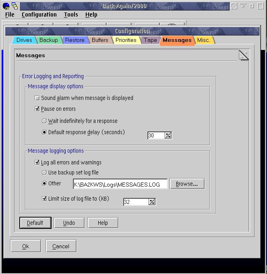Open the Back Again/2000 system menu icon
Screen dimensions: 267x274
pyautogui.click(x=6, y=6)
